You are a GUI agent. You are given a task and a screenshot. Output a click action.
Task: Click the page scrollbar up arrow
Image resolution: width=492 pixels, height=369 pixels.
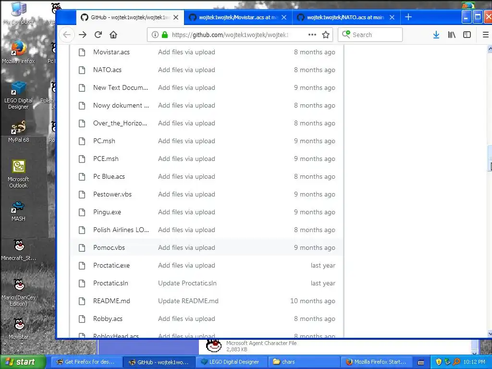490,49
